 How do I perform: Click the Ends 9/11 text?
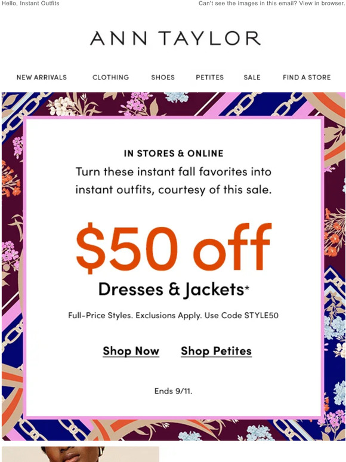(x=173, y=391)
